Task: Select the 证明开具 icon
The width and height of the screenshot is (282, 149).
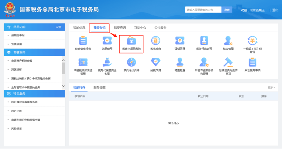Action: (180, 40)
